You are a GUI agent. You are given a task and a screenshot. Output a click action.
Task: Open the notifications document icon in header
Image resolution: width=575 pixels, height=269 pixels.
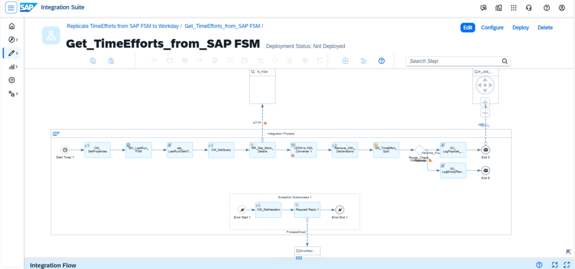[499, 8]
